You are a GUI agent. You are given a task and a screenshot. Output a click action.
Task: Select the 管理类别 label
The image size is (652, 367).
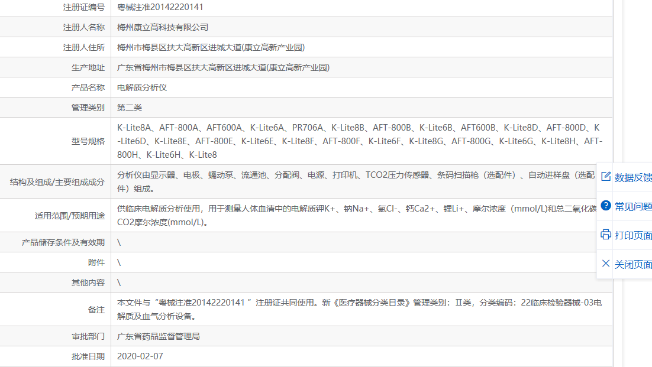coord(88,108)
